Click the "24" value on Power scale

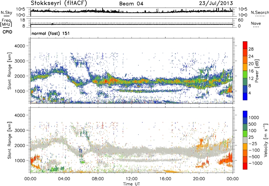point(251,56)
